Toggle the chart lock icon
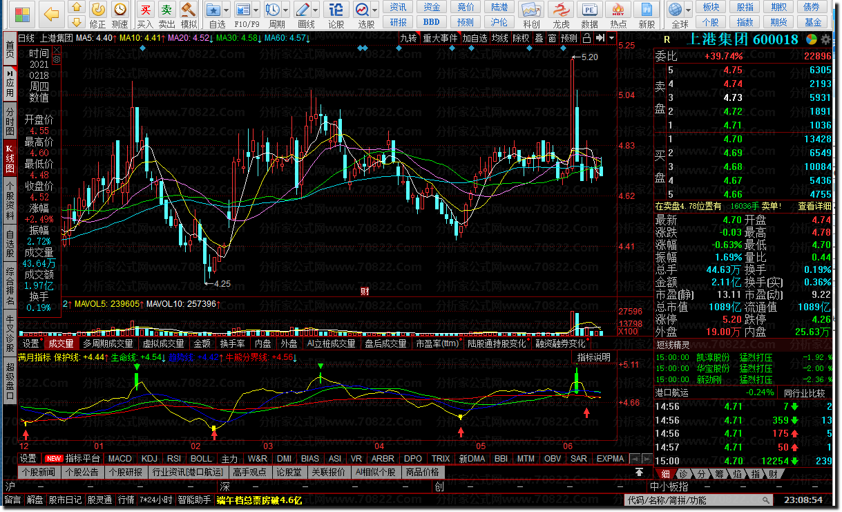 pos(586,38)
